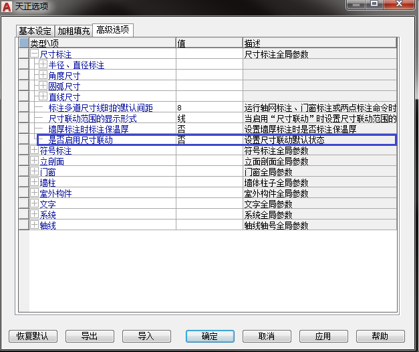
Task: Click the 导出 button
Action: point(90,336)
